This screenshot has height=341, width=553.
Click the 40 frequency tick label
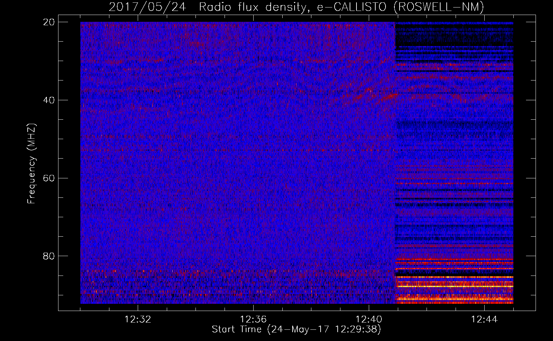[49, 100]
